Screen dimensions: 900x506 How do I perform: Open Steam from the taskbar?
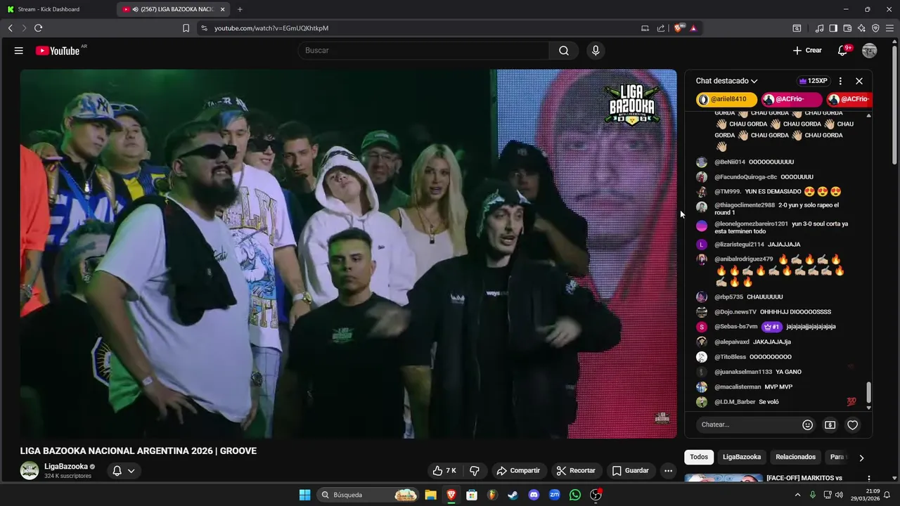[513, 495]
